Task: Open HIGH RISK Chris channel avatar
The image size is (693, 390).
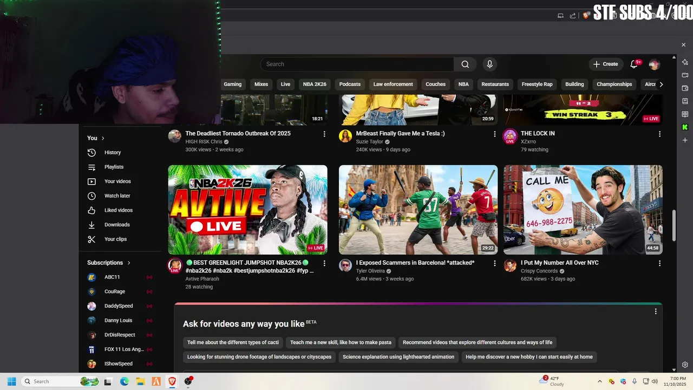Action: (174, 136)
